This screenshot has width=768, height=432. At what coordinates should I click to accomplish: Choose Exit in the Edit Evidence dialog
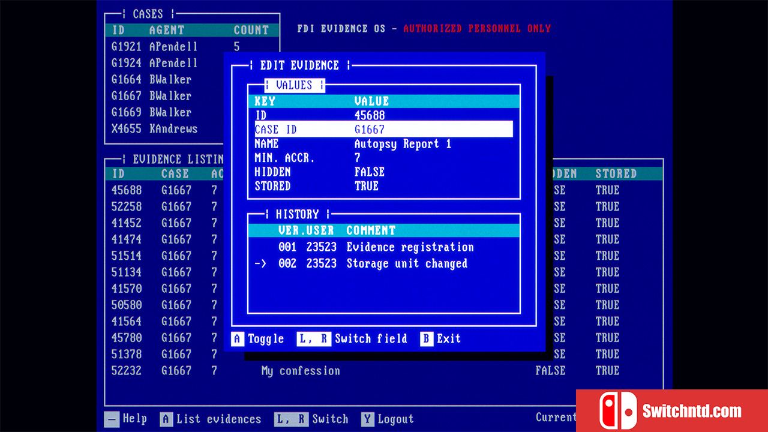pos(449,339)
